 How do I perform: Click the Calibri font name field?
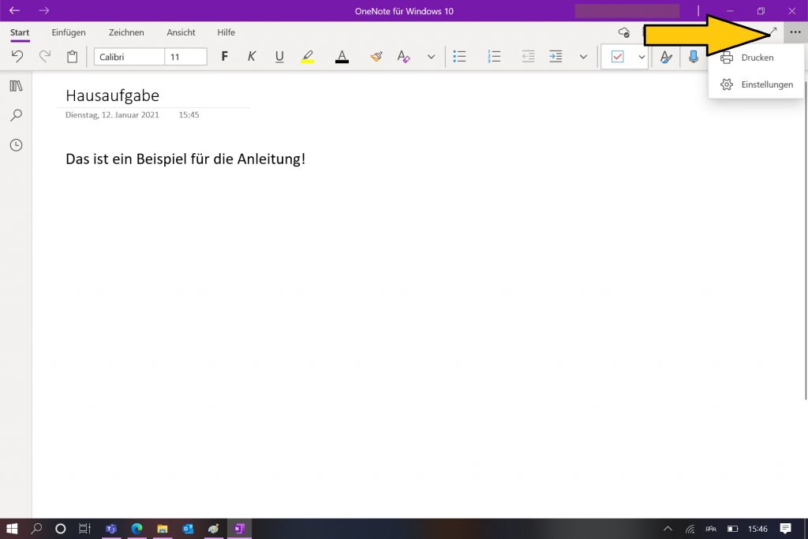pos(129,57)
